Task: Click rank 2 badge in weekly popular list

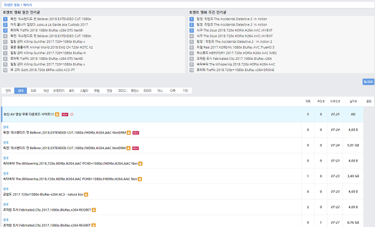Action: pos(192,24)
